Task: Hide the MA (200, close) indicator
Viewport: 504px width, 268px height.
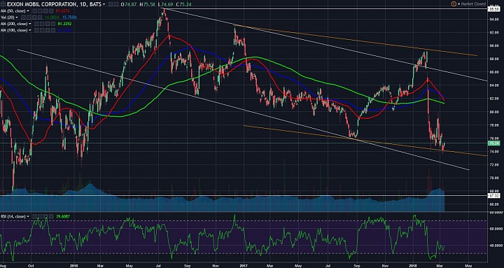Action: click(x=36, y=24)
